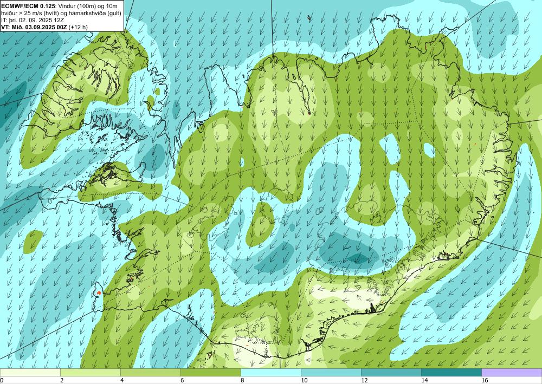Click the purple above-16 legend swatch

click(x=512, y=372)
